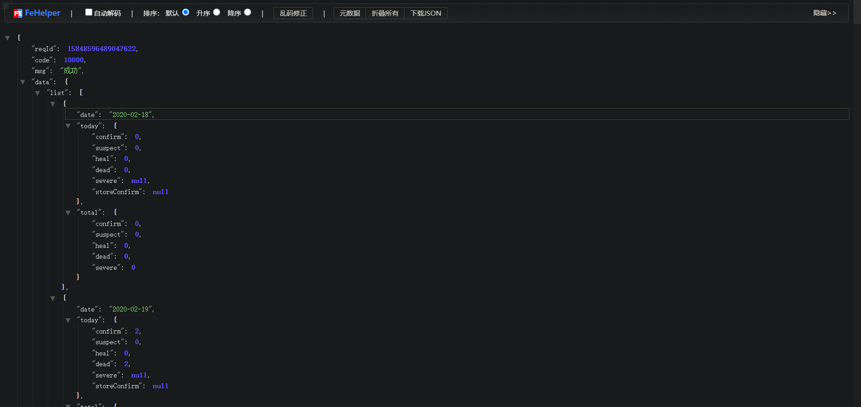861x407 pixels.
Task: Click the reqId value 15848596489047622
Action: click(x=101, y=49)
